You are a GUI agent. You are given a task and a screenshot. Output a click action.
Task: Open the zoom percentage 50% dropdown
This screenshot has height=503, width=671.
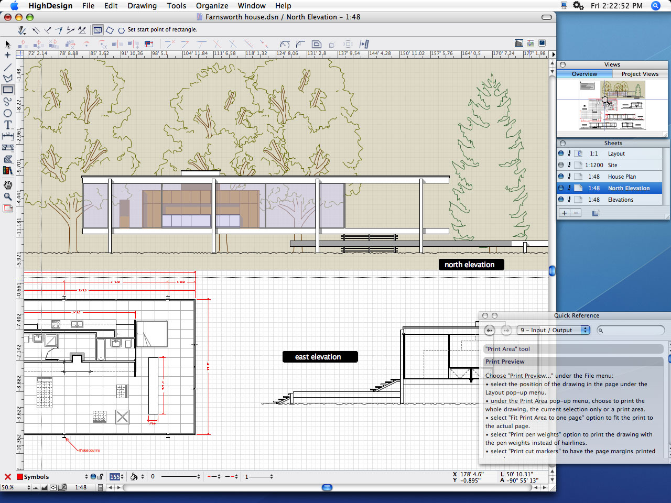29,487
